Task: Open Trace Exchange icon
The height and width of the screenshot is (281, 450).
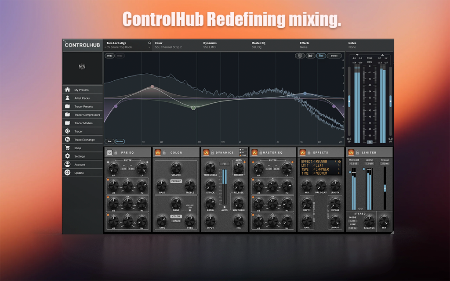Action: 67,139
